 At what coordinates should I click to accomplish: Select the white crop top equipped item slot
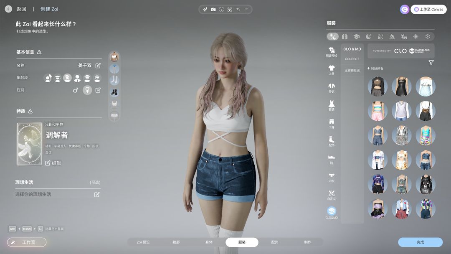pos(114,57)
